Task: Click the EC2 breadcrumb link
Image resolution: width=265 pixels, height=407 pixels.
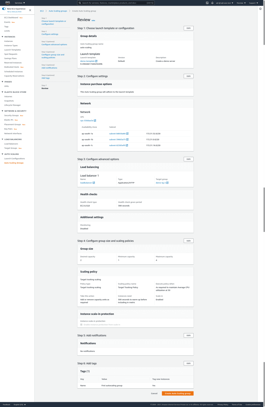Action: tap(42, 11)
